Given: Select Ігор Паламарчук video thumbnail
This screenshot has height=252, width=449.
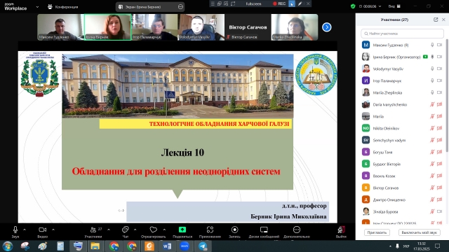Looking at the screenshot, I should pos(154,27).
